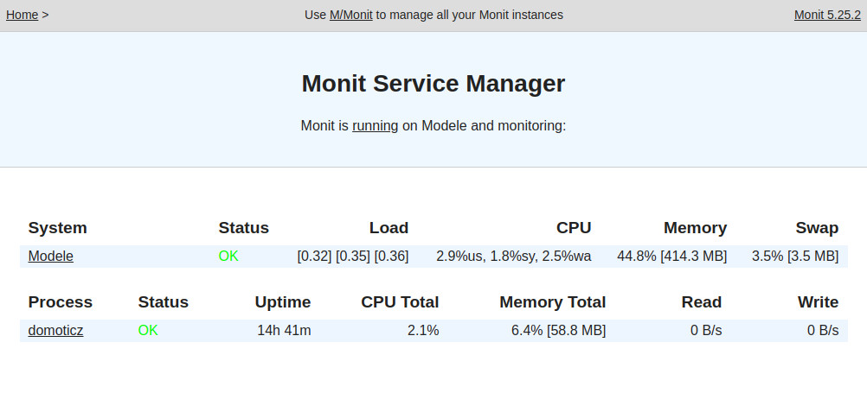Open the domoticz process link

click(55, 330)
